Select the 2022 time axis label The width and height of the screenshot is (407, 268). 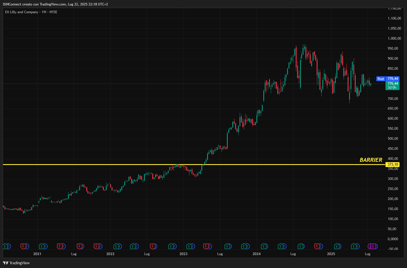110,254
